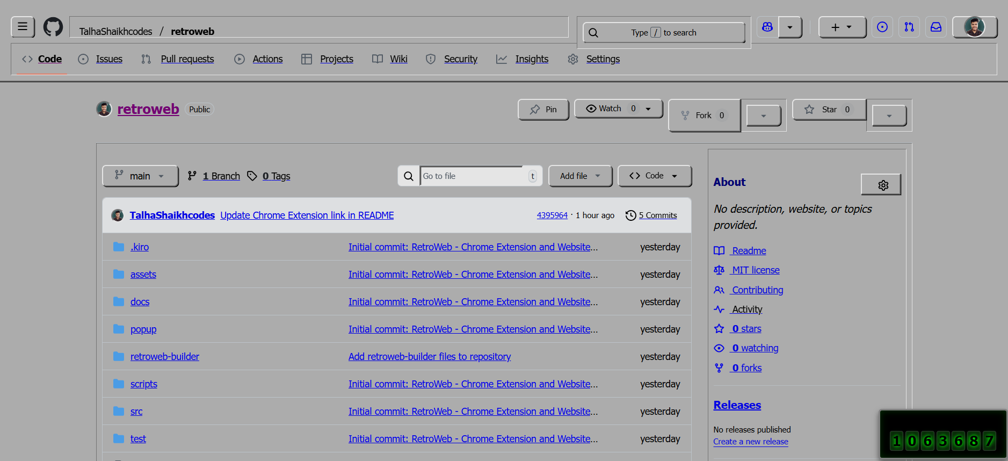Open the notifications inbox icon

point(936,27)
